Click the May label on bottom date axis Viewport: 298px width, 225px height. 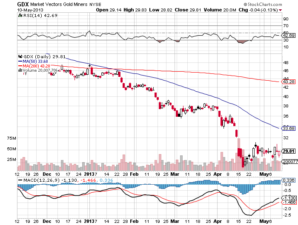[x=264, y=221]
